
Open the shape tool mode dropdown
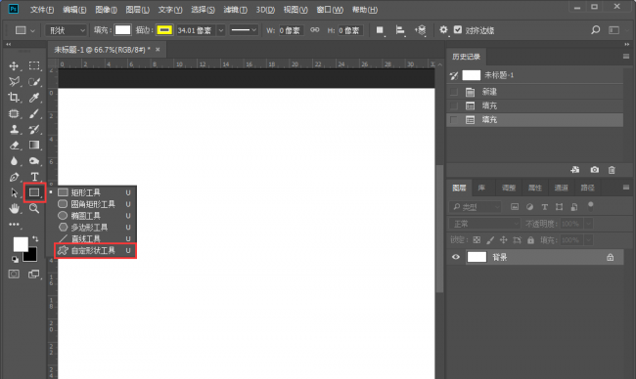(x=67, y=30)
